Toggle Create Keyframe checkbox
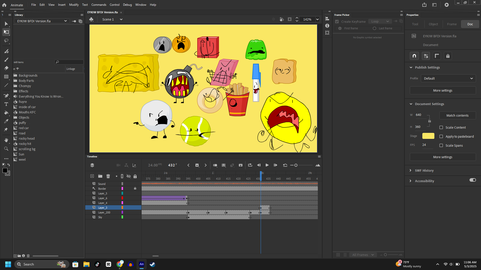The image size is (481, 270). tap(337, 22)
